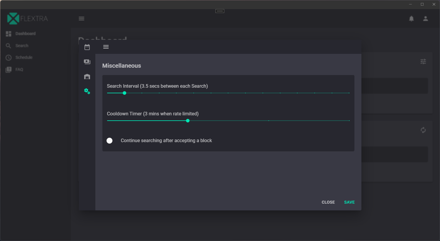Click the Search Interval slider handle

point(124,93)
